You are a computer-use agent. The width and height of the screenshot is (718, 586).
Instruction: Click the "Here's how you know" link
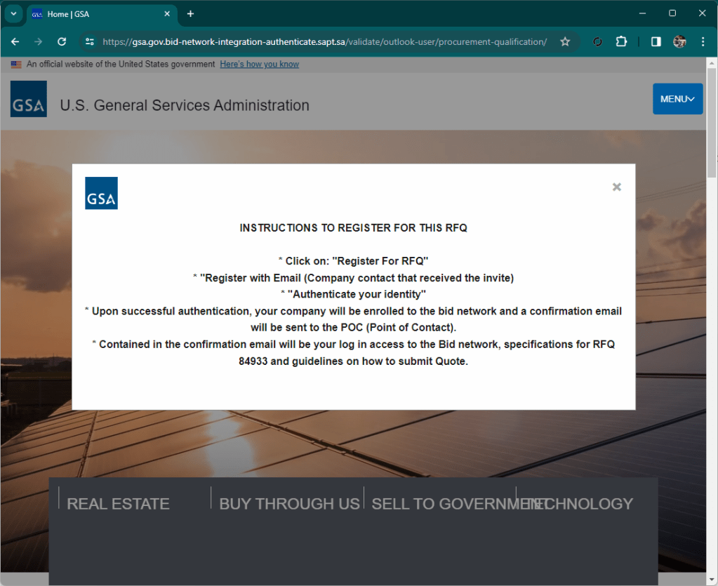259,64
